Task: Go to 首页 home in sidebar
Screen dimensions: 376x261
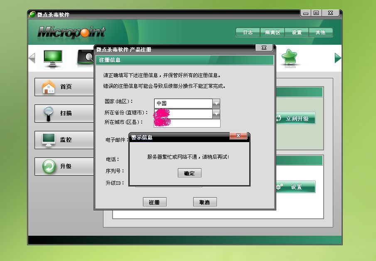Action: (x=64, y=87)
